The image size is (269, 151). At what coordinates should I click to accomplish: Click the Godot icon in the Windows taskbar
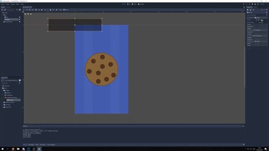click(x=39, y=149)
